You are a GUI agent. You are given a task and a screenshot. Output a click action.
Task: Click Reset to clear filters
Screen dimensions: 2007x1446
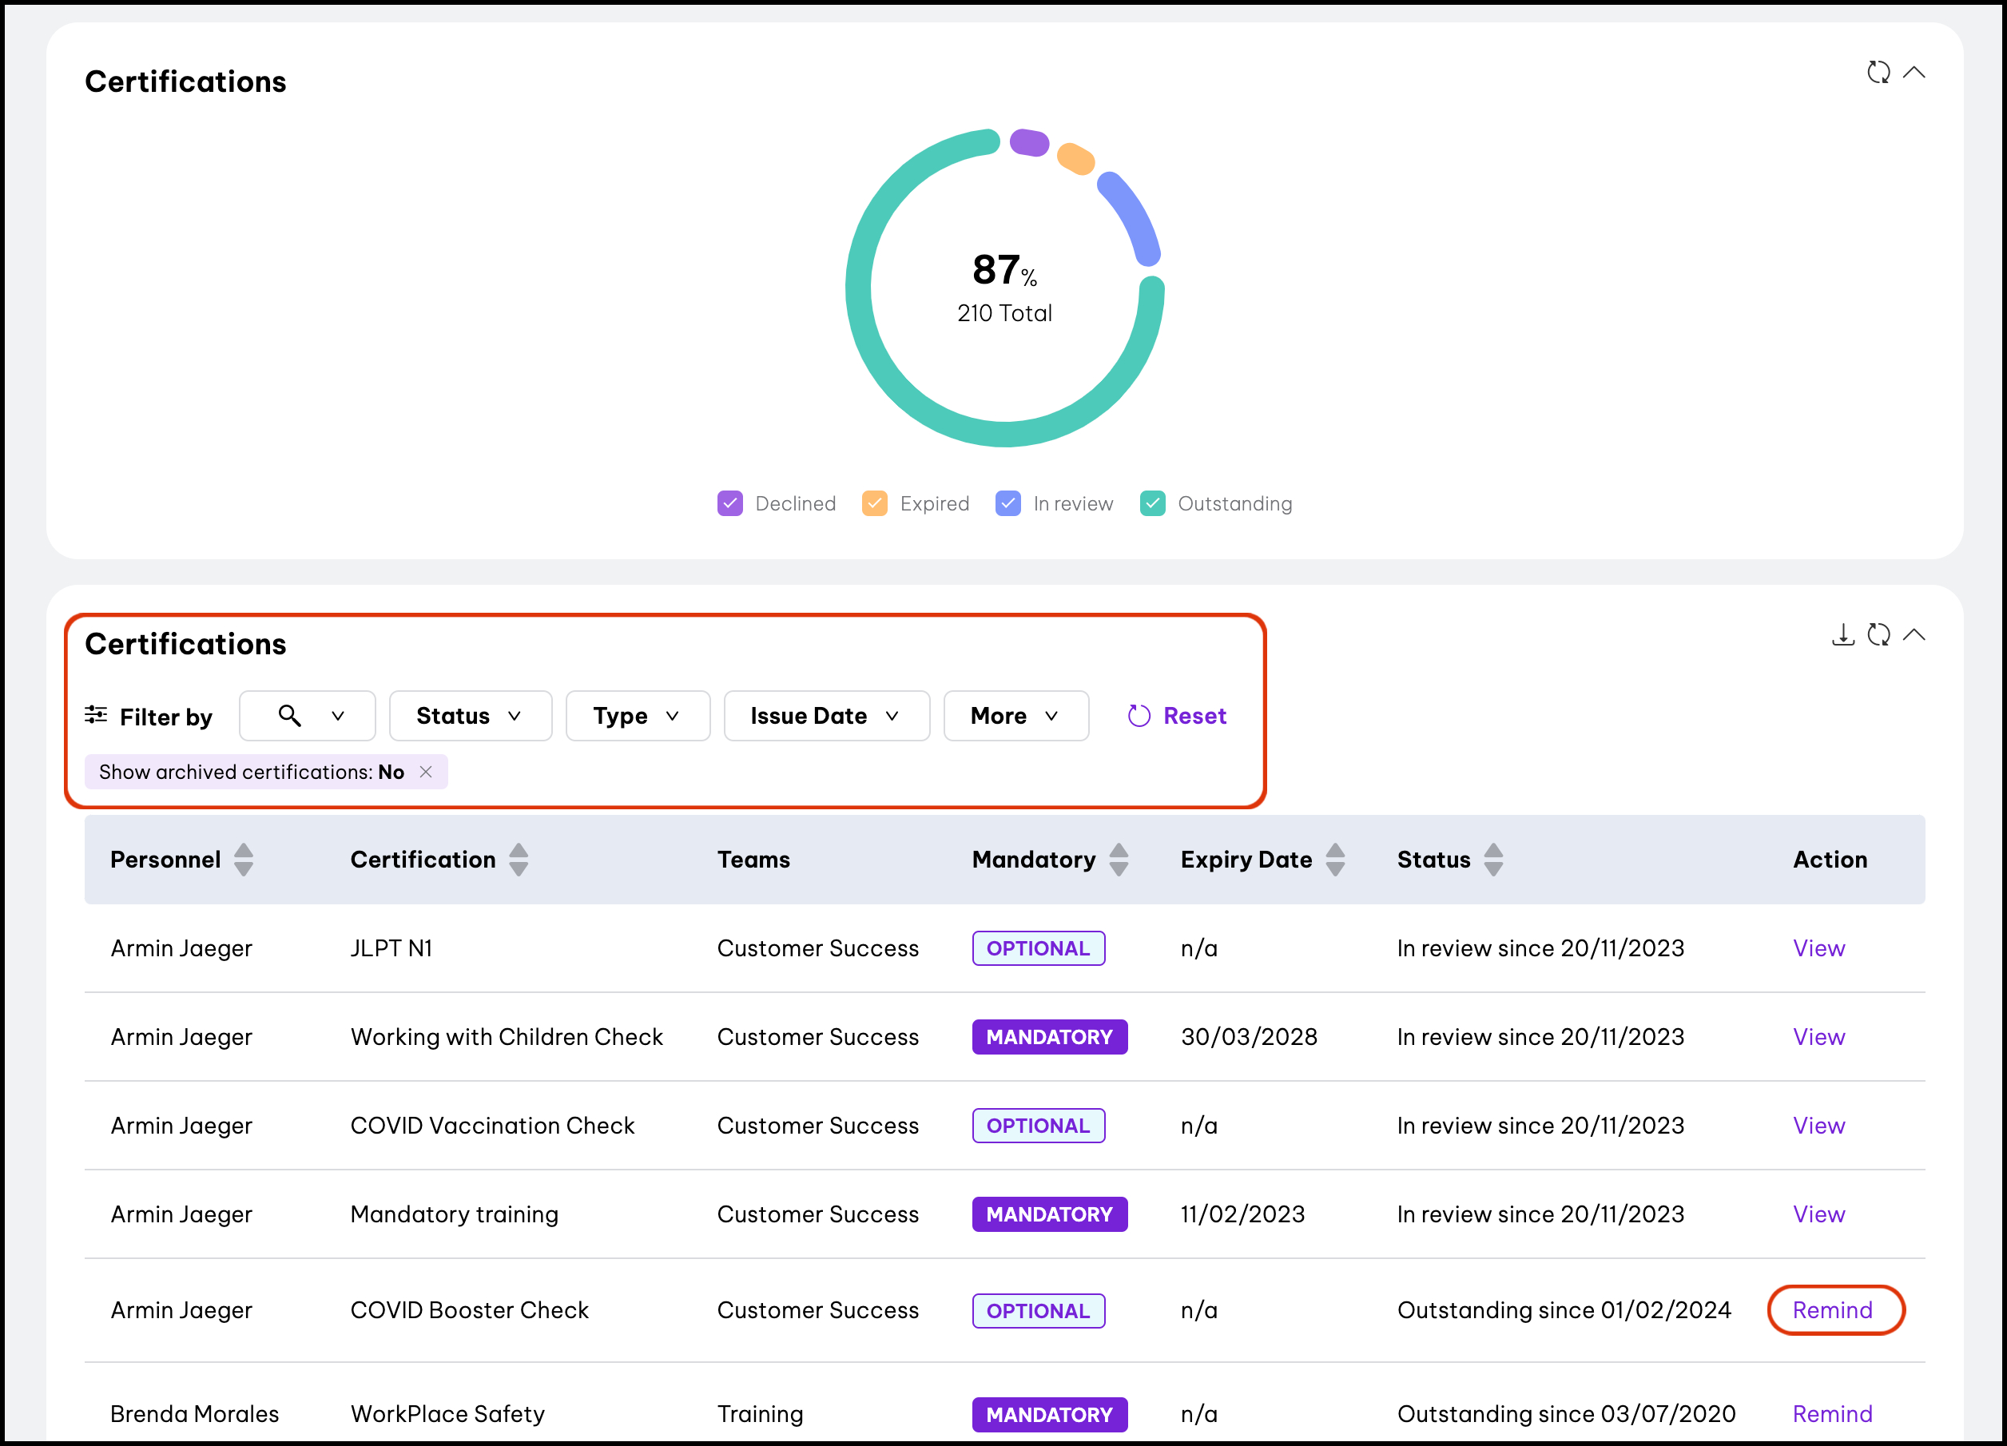tap(1177, 716)
